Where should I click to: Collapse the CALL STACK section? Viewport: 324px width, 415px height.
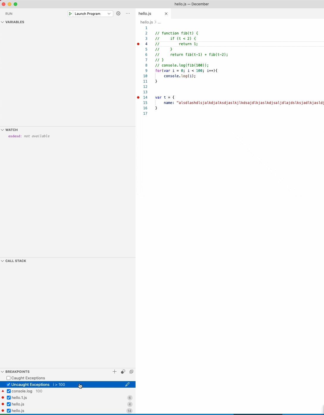pos(3,261)
